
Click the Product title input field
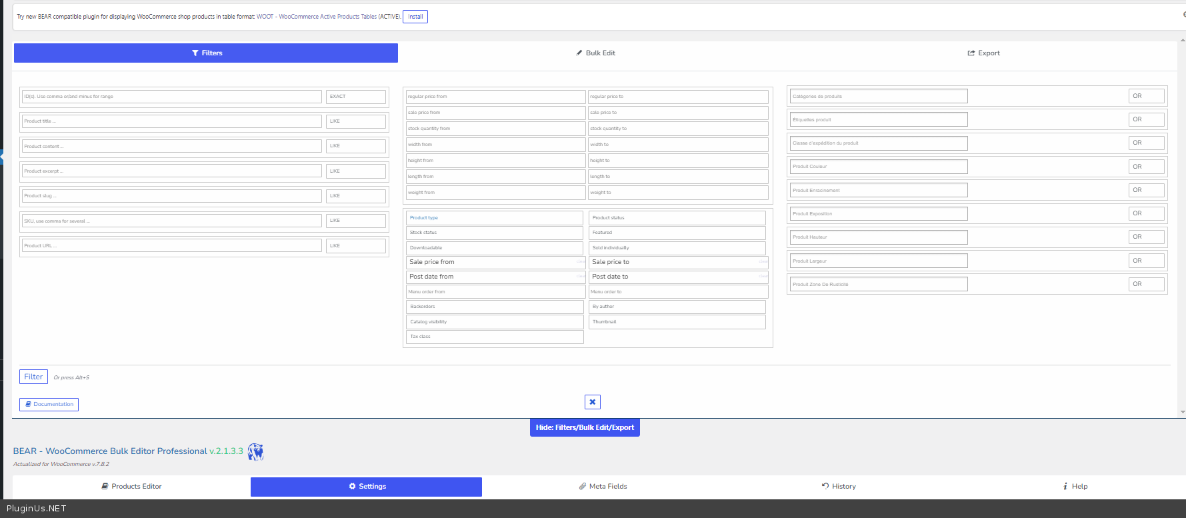[171, 121]
